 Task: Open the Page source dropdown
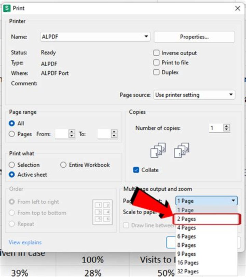coord(194,95)
